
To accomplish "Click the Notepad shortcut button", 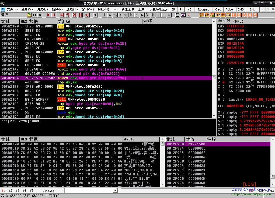I will pos(203,9).
